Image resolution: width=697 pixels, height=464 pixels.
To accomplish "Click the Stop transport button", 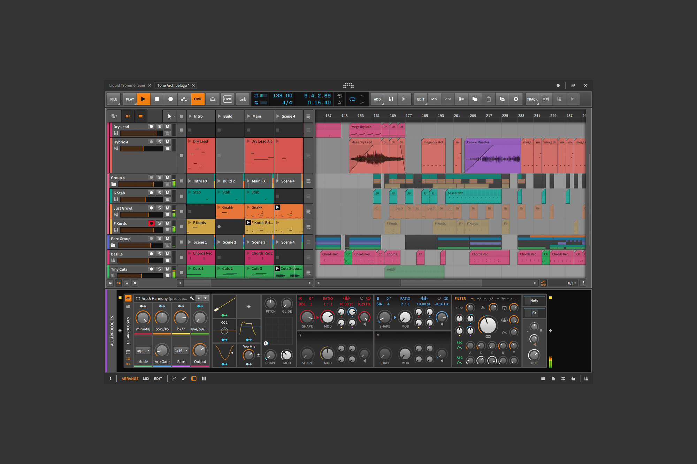I will [157, 99].
